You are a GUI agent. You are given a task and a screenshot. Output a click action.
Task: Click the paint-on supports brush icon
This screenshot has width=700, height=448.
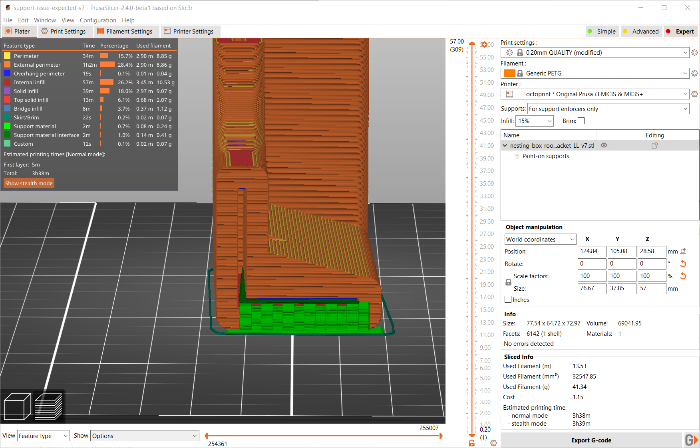pyautogui.click(x=517, y=156)
